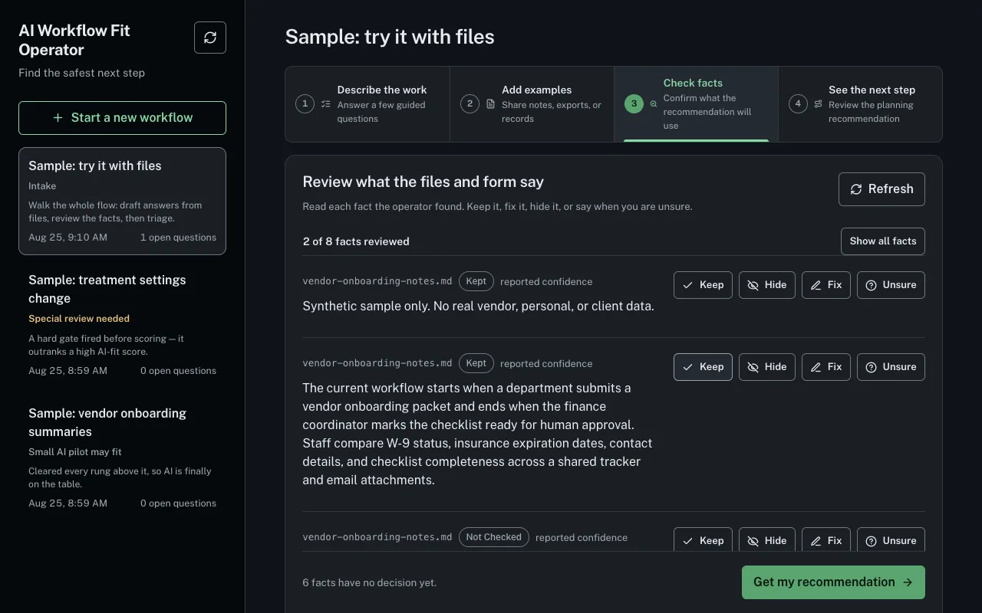Click 'Find the safest next step' subtitle
The image size is (982, 613).
point(82,74)
